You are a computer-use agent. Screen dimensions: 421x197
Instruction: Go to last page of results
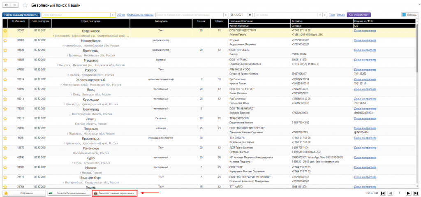[x=416, y=193]
